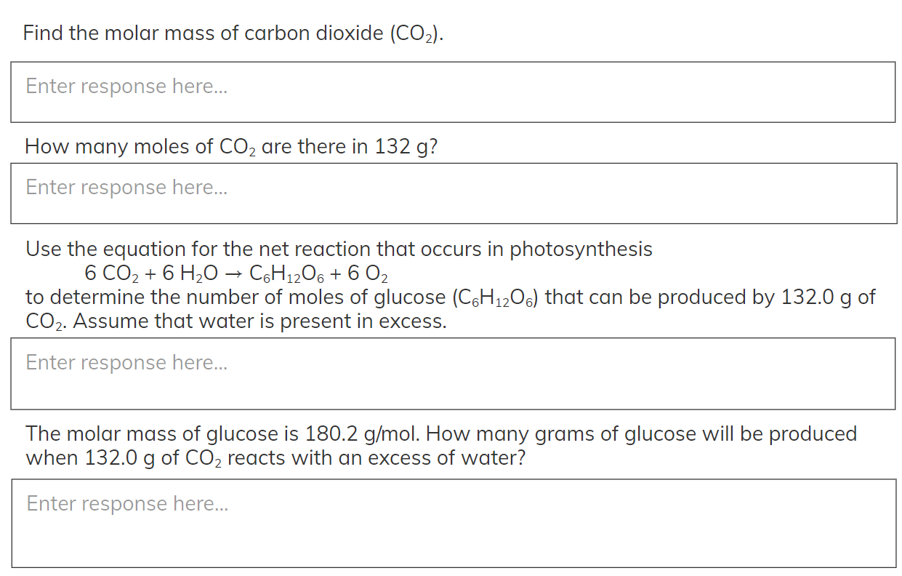Viewport: 902px width, 576px height.
Task: Focus the grams of glucose answer field
Action: click(451, 522)
